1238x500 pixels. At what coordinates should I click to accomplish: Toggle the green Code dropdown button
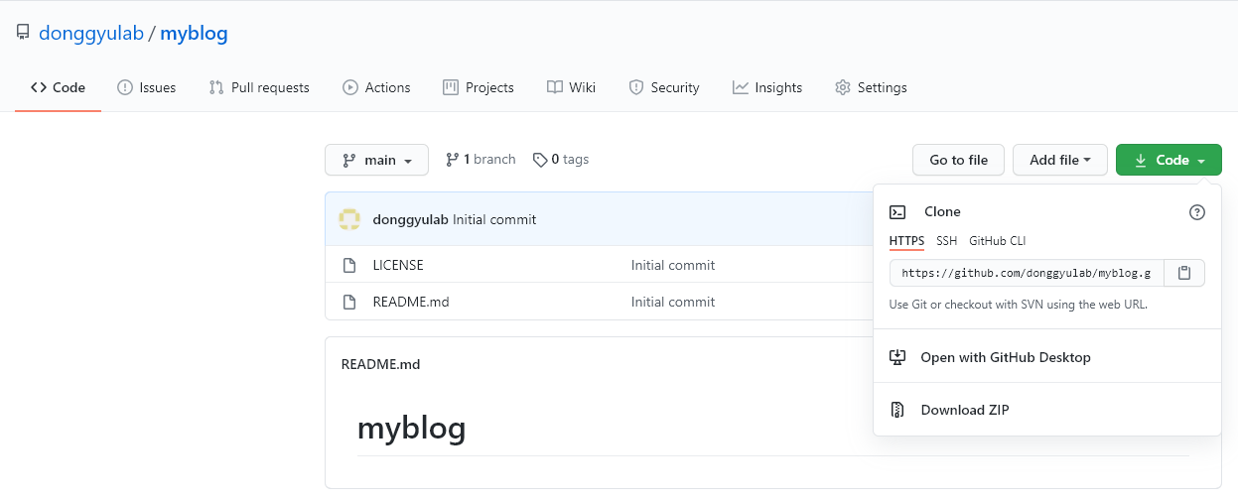[x=1169, y=160]
